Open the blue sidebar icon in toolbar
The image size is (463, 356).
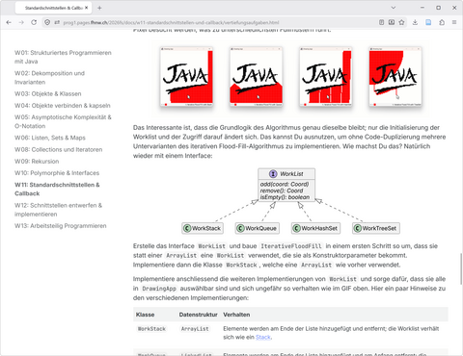tap(428, 22)
